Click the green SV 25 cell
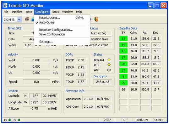 pos(123,83)
